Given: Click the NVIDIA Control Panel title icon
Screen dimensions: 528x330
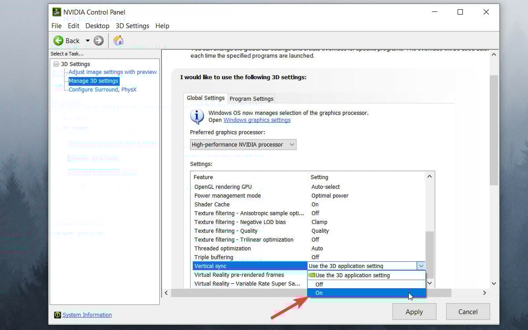Looking at the screenshot, I should 57,12.
